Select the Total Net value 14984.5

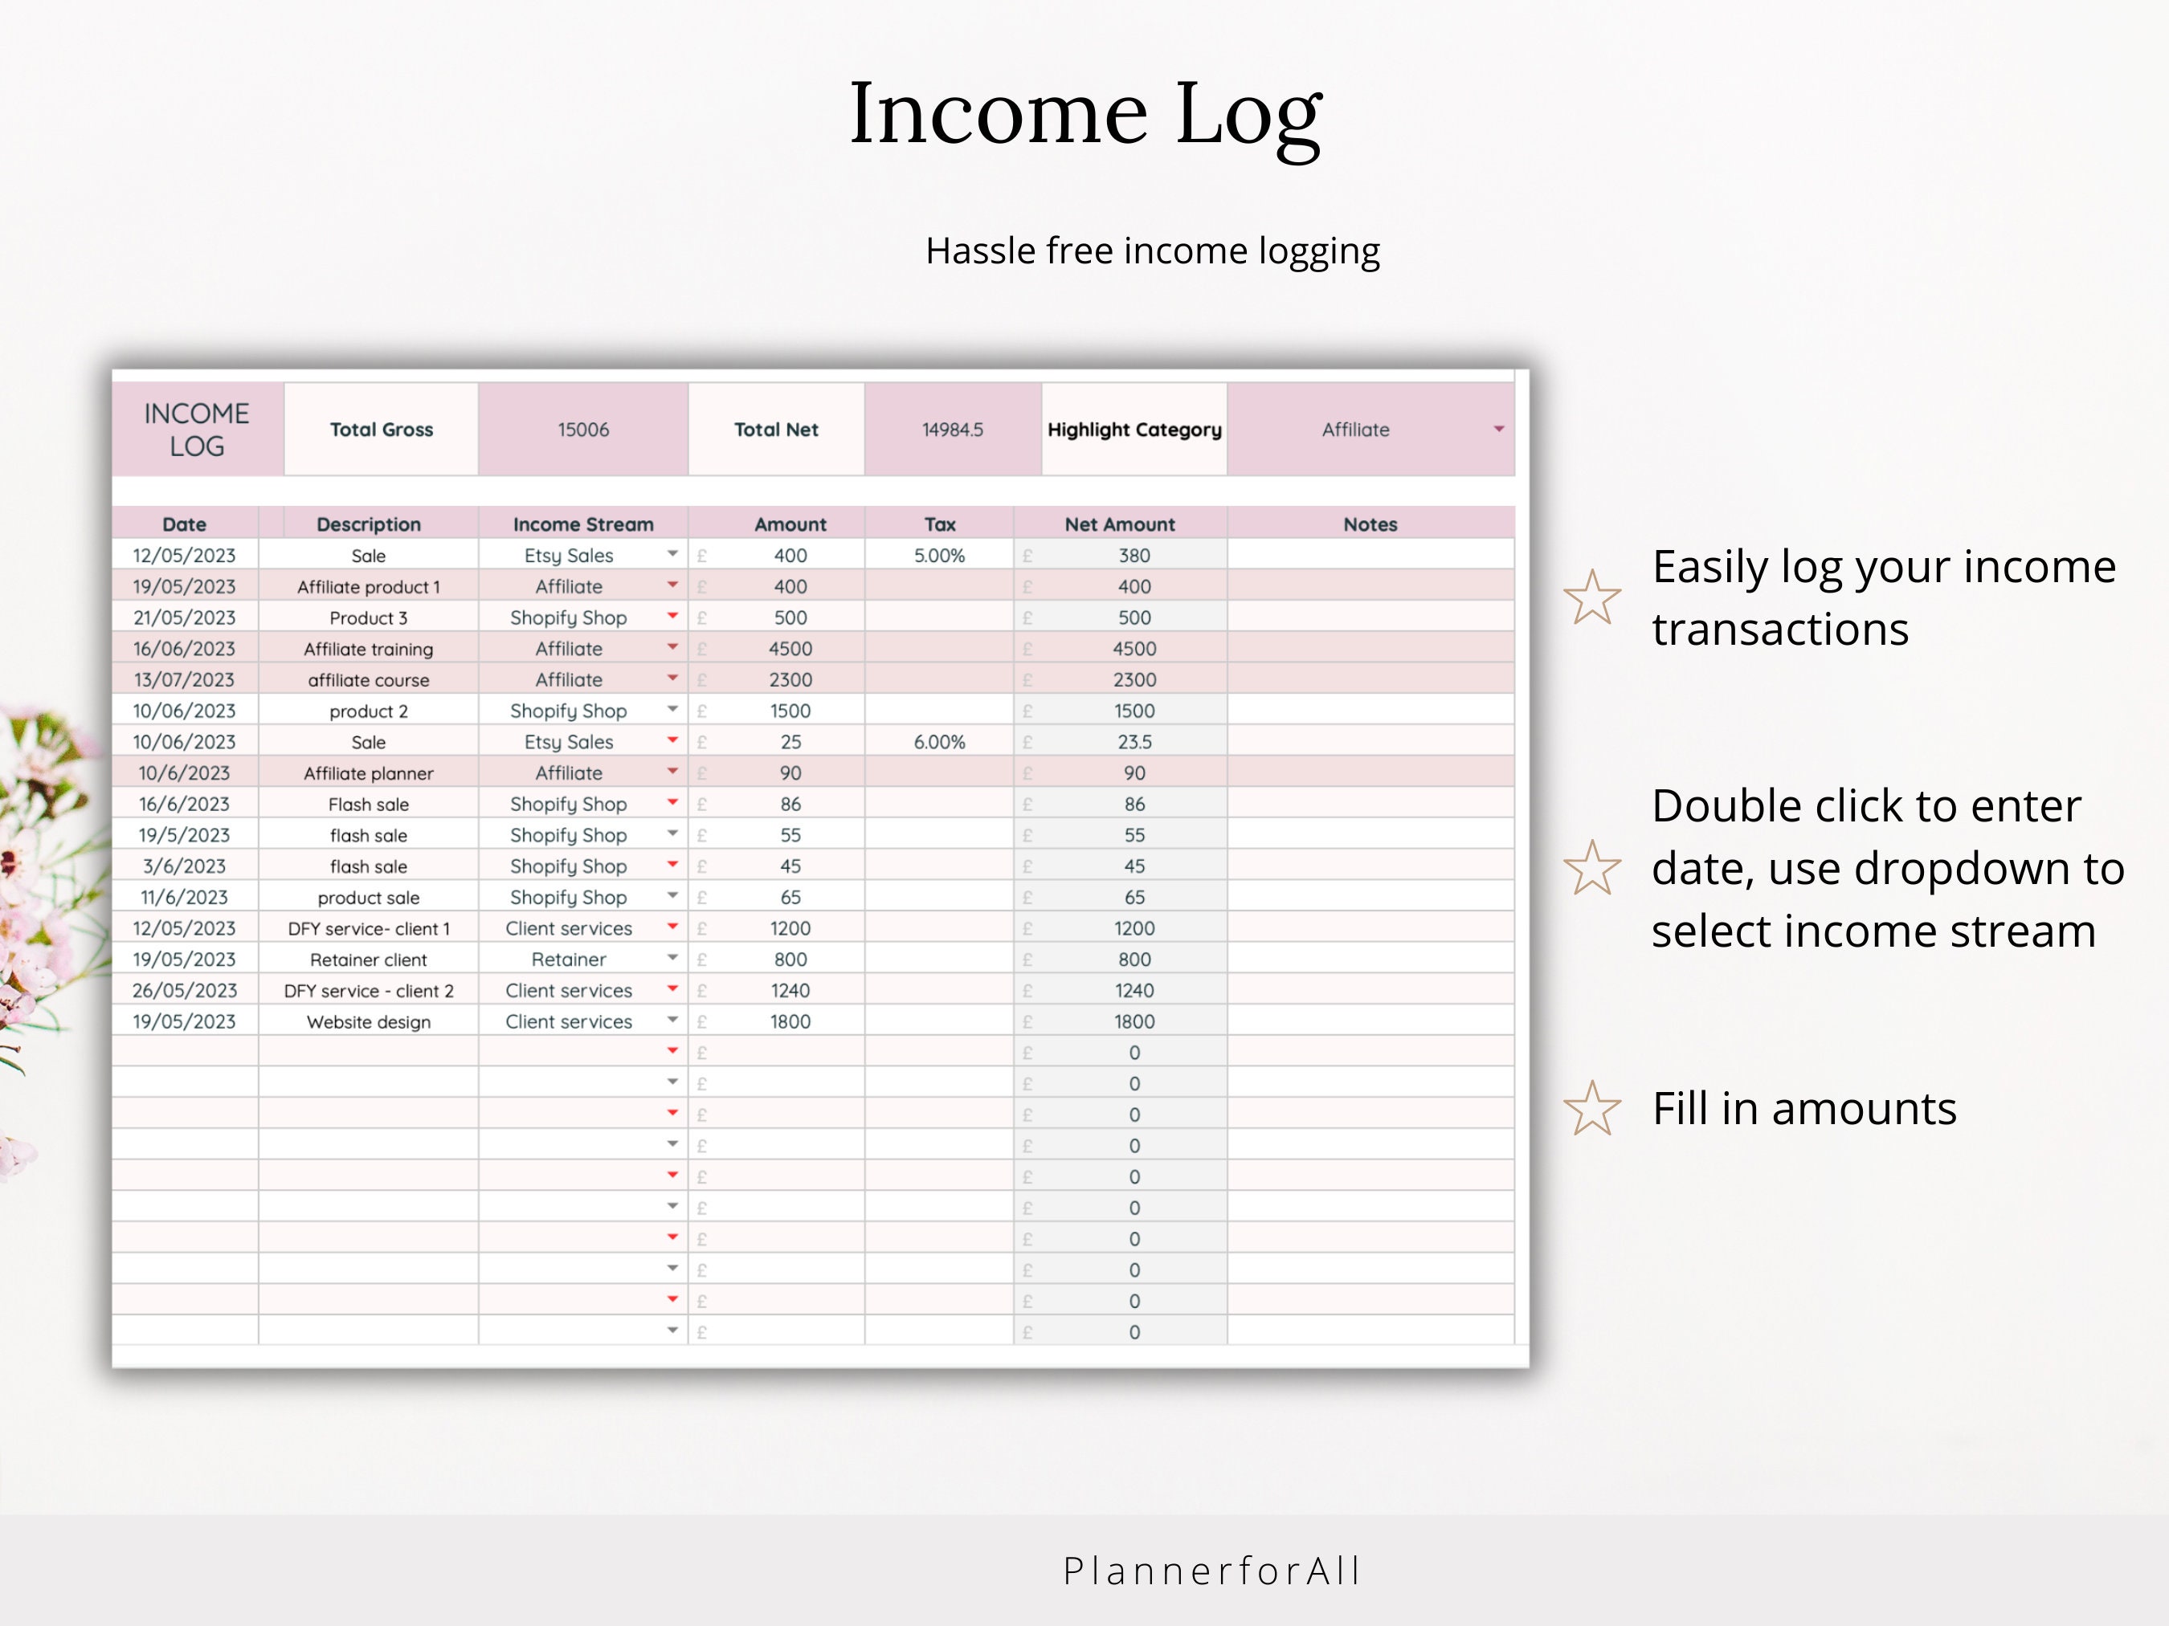tap(952, 430)
